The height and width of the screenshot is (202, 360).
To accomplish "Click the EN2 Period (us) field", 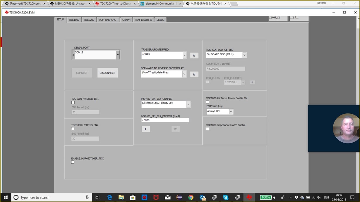I will [85, 139].
